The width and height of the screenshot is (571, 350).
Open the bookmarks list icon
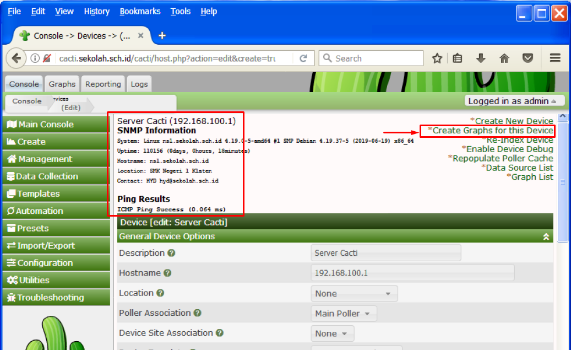[x=458, y=58]
